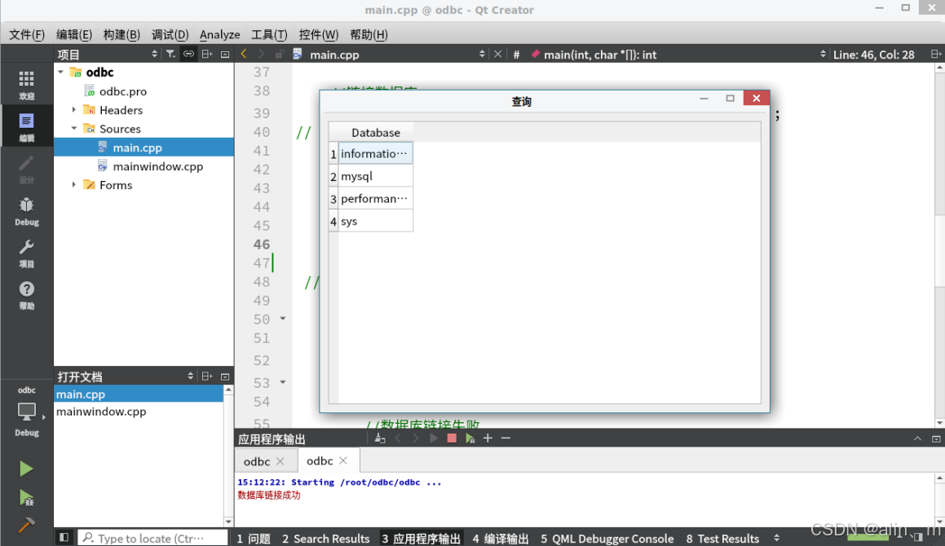This screenshot has width=945, height=546.
Task: Click the filter tree funnel icon
Action: pyautogui.click(x=170, y=55)
